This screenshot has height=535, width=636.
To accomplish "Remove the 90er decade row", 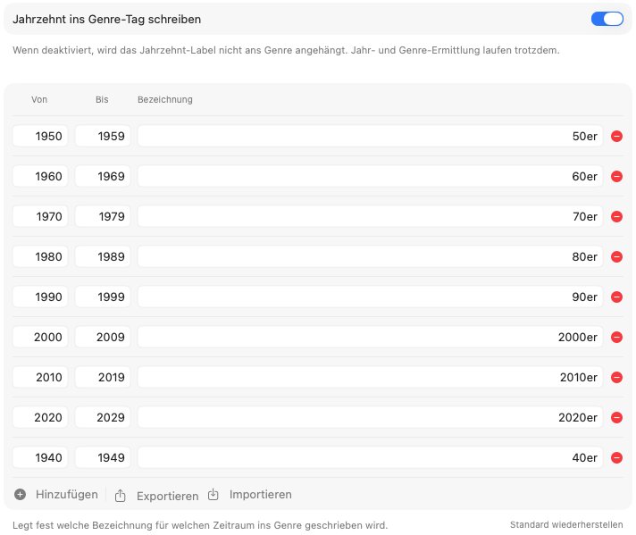I will (616, 297).
